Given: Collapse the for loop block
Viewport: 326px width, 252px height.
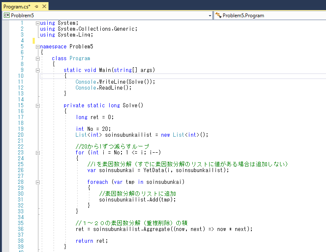Looking at the screenshot, I should 38,153.
